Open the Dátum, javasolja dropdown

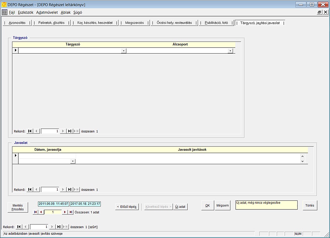(x=73, y=161)
